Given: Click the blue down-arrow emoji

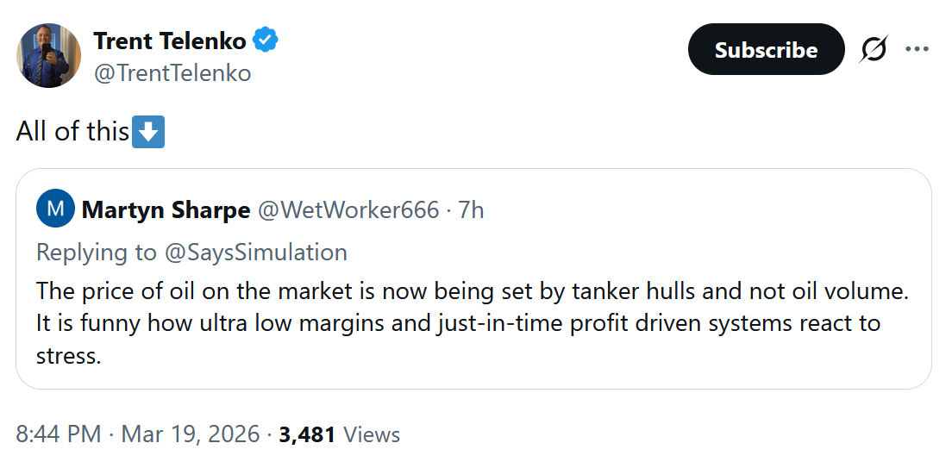Looking at the screenshot, I should 147,132.
